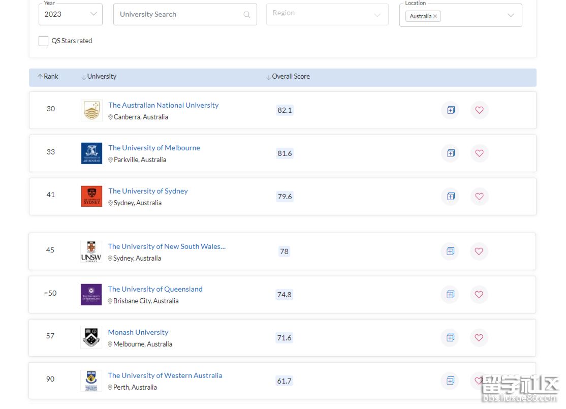Image resolution: width=566 pixels, height=409 pixels.
Task: Click the 61.7 overall score
Action: [x=285, y=381]
